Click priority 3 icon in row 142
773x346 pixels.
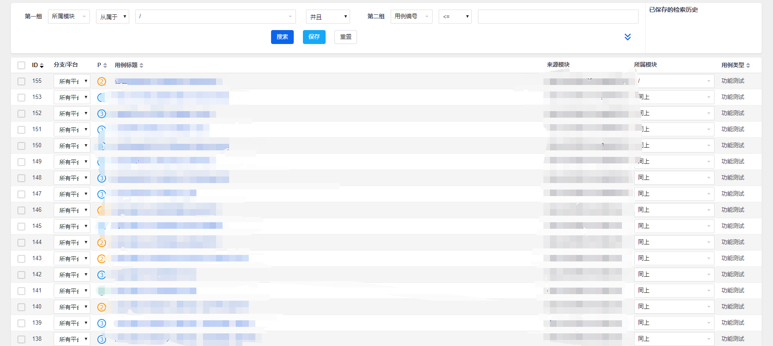point(102,275)
